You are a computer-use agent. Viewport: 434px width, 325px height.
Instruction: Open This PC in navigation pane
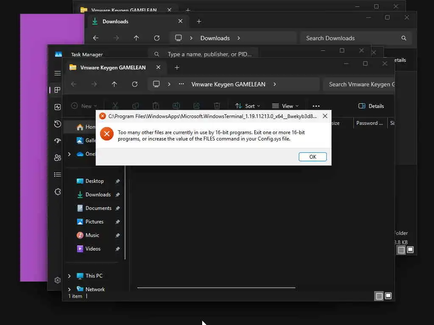point(94,276)
